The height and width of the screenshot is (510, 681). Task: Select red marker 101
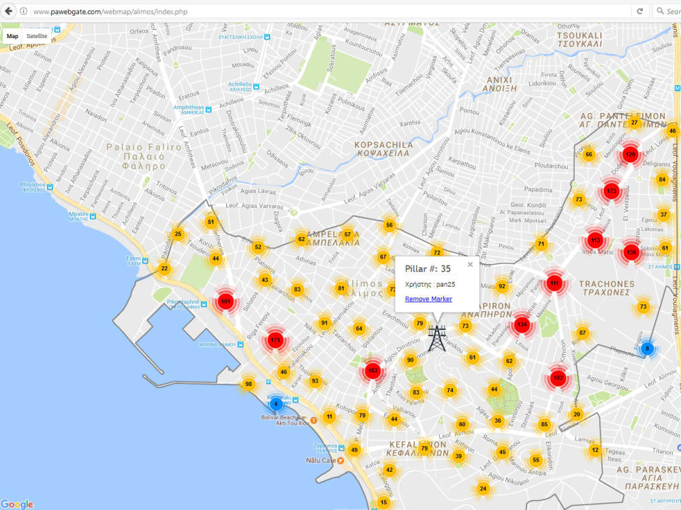point(225,301)
